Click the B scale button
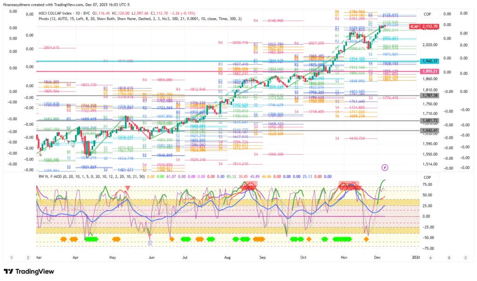Image resolution: width=477 pixels, height=281 pixels. pyautogui.click(x=449, y=257)
